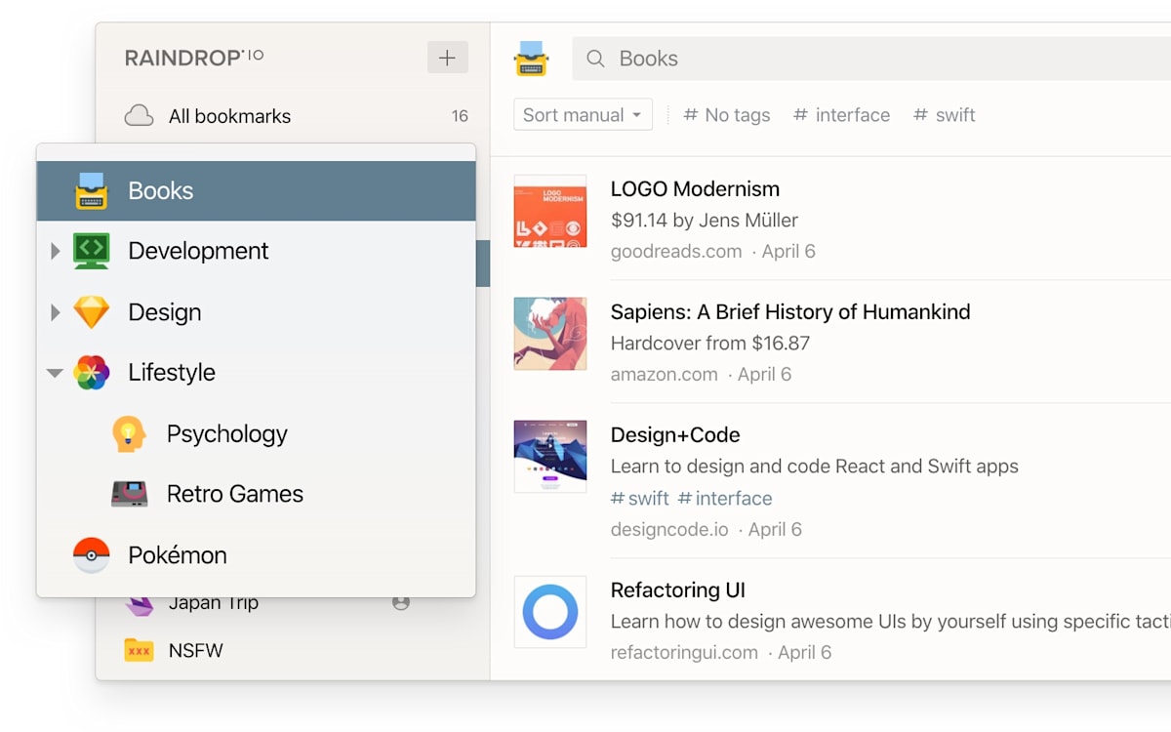Click the Pokémon pokeball icon
Viewport: 1171px width, 732px height.
[x=92, y=555]
